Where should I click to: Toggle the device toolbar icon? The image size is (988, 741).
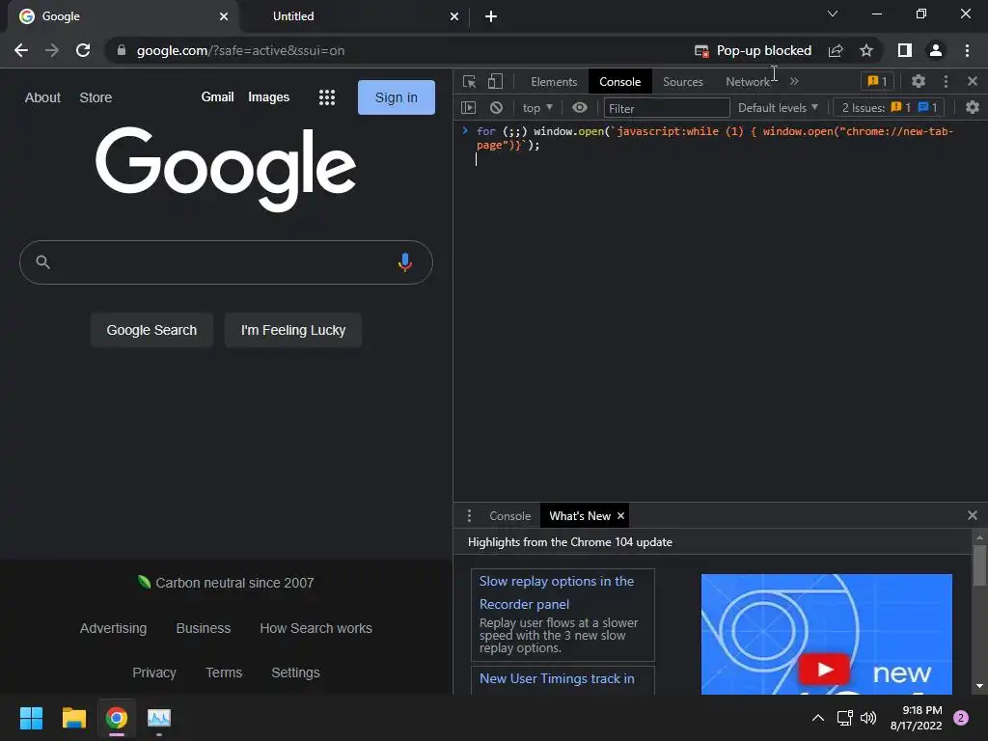[495, 81]
